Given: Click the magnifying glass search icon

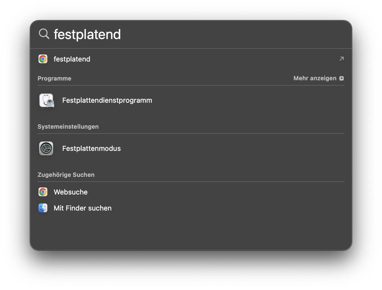Looking at the screenshot, I should click(44, 34).
